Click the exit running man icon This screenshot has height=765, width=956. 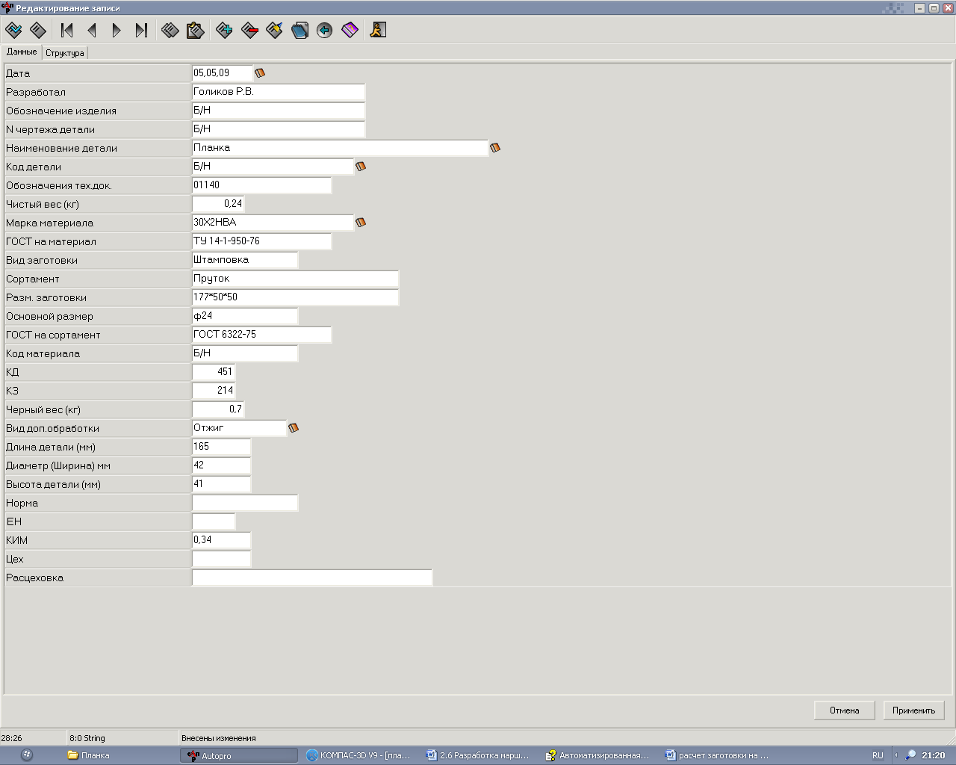pos(379,30)
